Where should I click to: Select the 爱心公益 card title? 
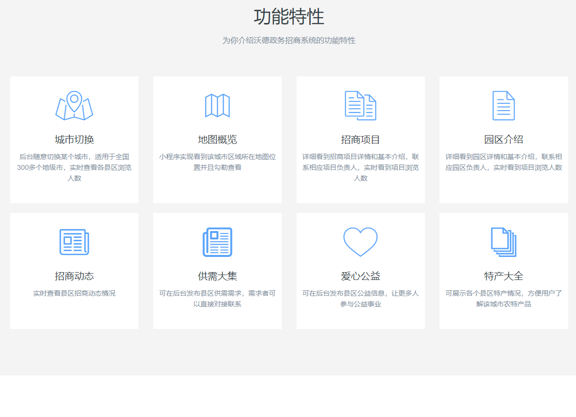click(360, 276)
